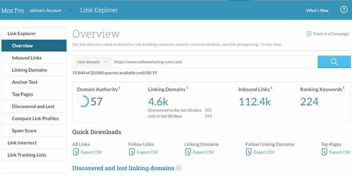Click the Domain Authority score 57
This screenshot has width=352, height=177.
(x=96, y=102)
